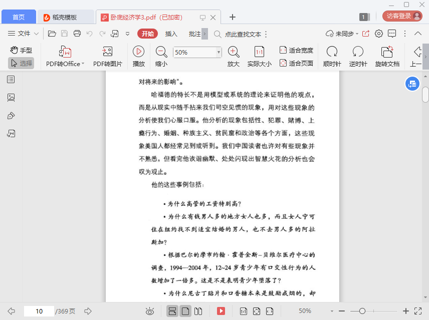Image resolution: width=429 pixels, height=320 pixels.
Task: Activate the Select tool (选择)
Action: tap(21, 64)
